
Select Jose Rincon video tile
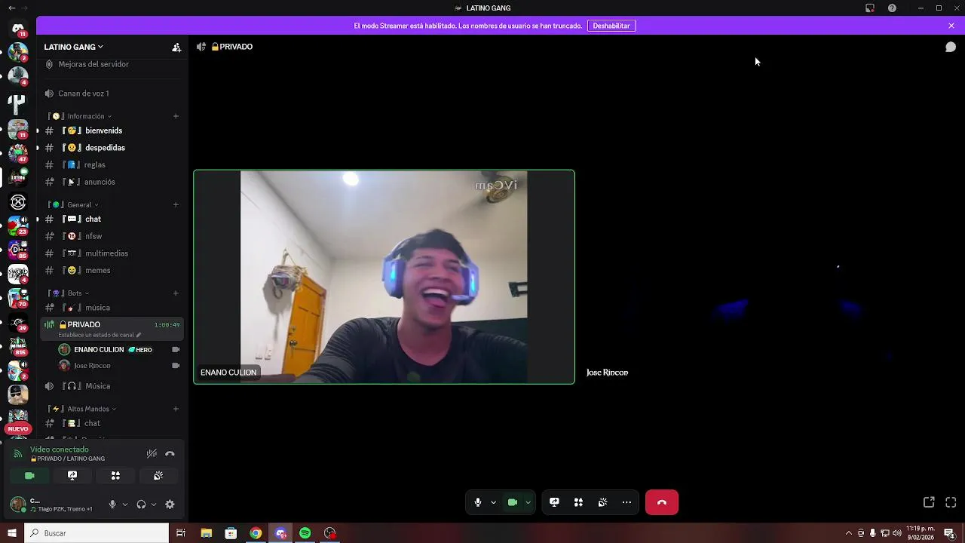(x=770, y=277)
